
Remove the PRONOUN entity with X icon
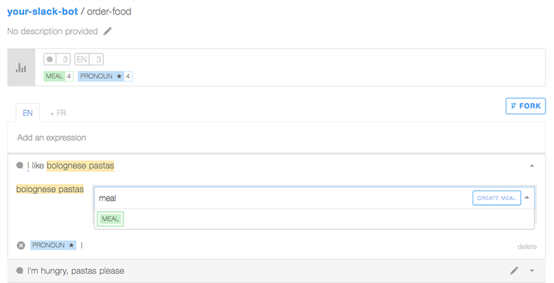21,245
